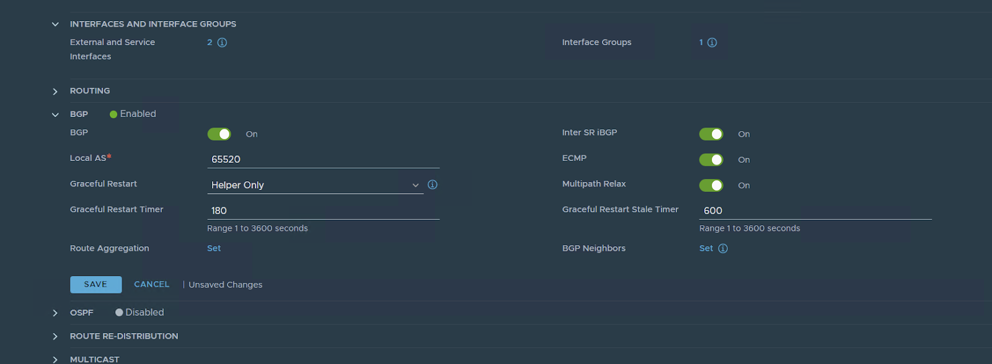Expand the Multicast section
This screenshot has width=992, height=364.
(55, 359)
